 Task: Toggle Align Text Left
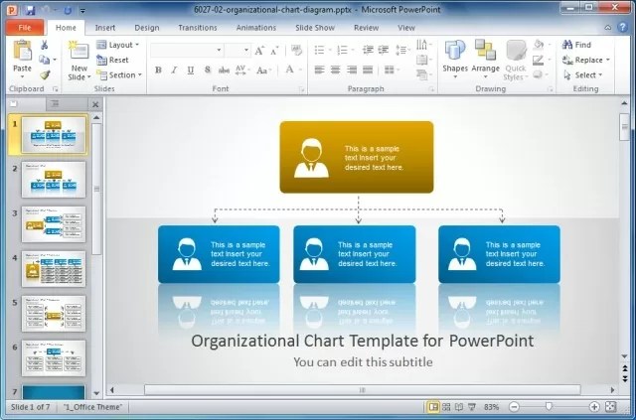319,70
